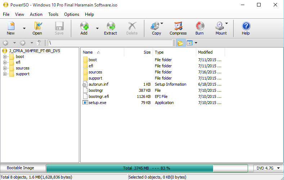Screen dimensions: 284x180
Task: Open the Help menu
Action: (x=89, y=14)
